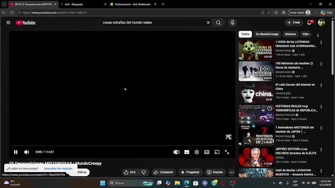Open YouTube notifications bell

309,23
